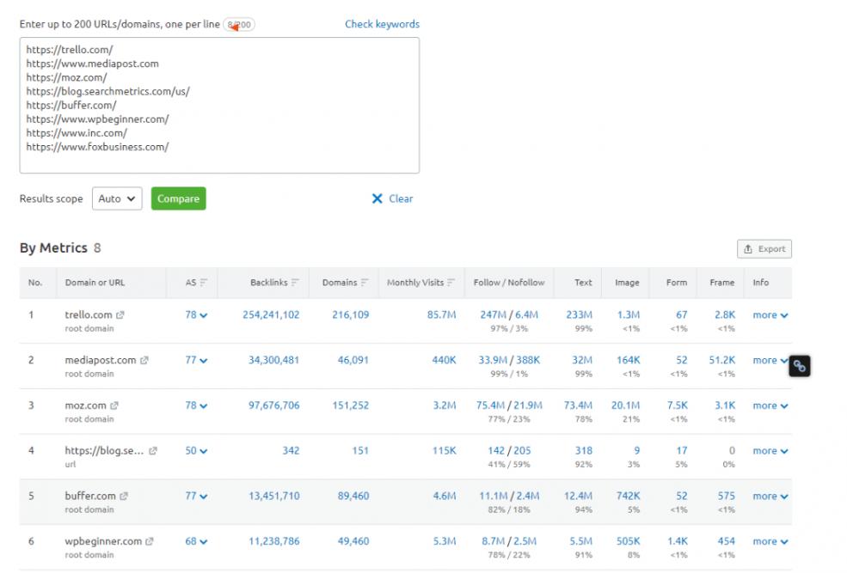
Task: Open buffer.com external link icon
Action: pos(124,497)
